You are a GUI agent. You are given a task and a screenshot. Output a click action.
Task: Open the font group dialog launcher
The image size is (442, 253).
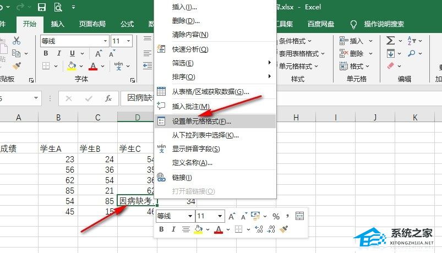[133, 80]
